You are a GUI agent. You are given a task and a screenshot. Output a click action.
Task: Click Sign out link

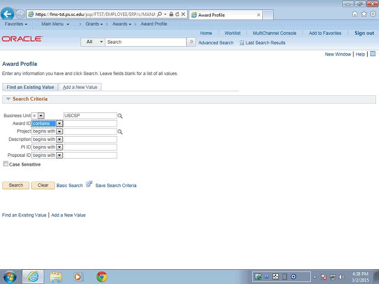click(x=364, y=33)
